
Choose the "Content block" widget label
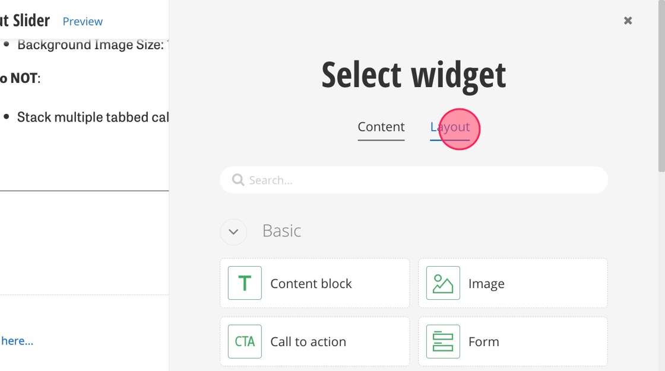311,284
